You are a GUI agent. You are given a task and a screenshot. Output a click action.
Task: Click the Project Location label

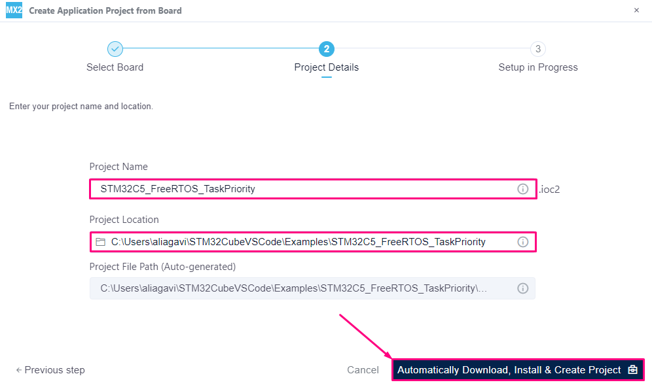[124, 220]
